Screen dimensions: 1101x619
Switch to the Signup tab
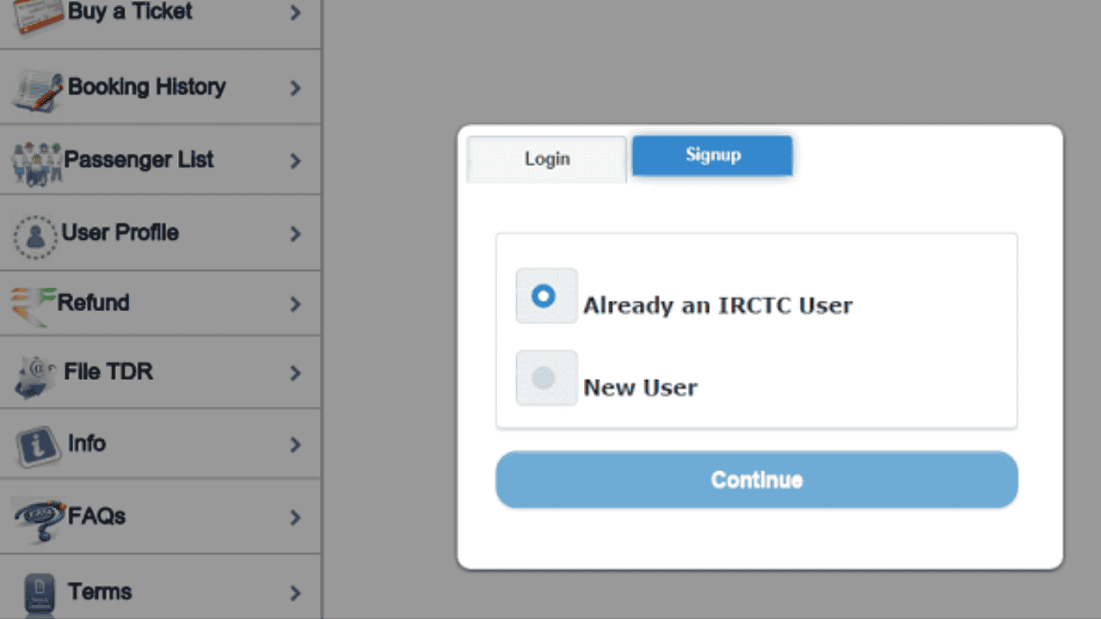click(712, 156)
